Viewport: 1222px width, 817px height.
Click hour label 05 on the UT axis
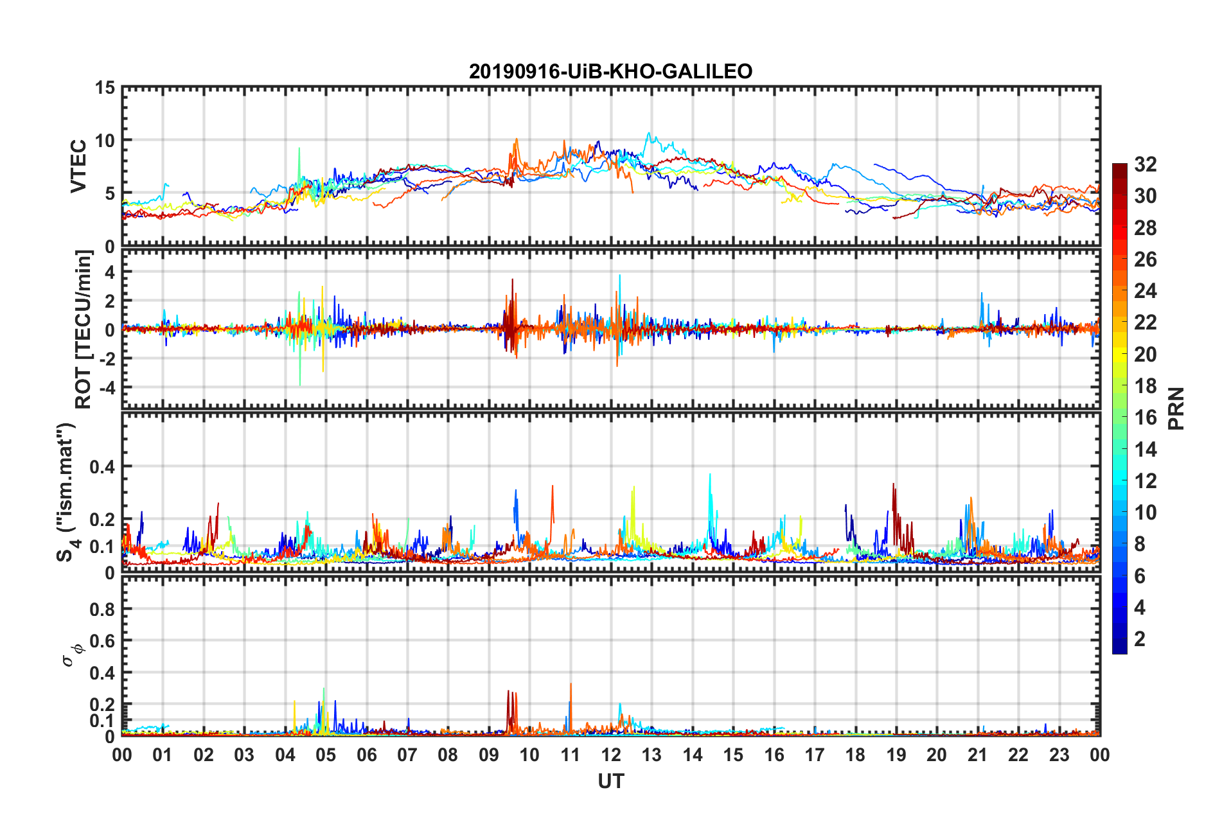326,755
